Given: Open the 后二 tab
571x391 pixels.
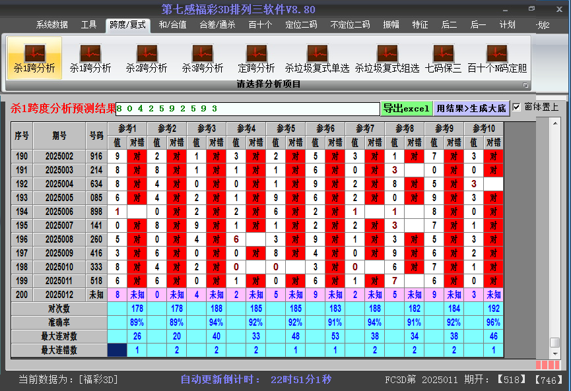Looking at the screenshot, I should coord(449,25).
